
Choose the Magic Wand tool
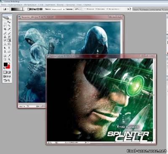pyautogui.click(x=9, y=26)
